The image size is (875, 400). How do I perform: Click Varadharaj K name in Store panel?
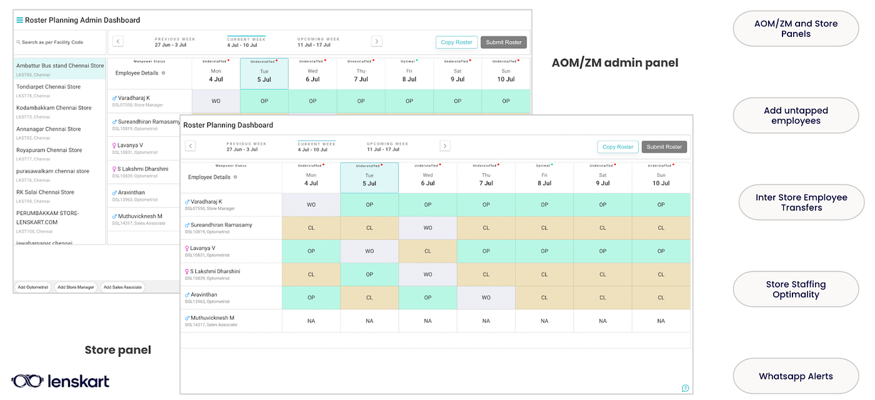[206, 201]
